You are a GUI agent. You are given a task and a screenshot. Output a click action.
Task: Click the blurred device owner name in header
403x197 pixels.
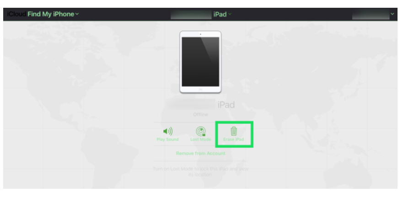(x=191, y=15)
